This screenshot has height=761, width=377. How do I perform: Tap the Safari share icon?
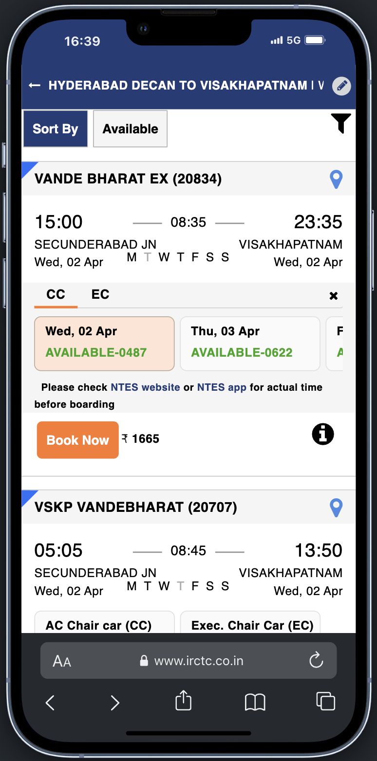tap(183, 702)
